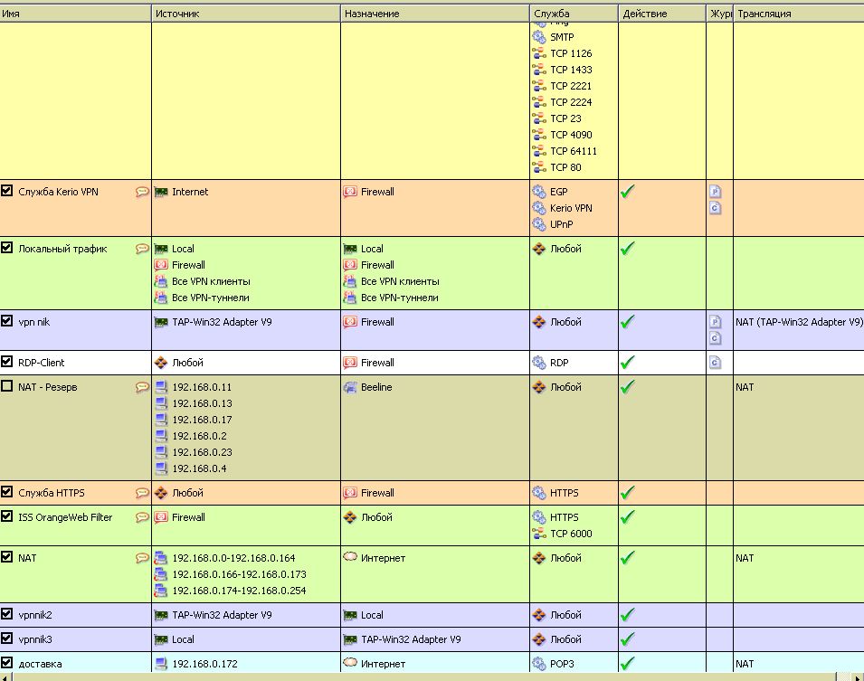Select range 192.168.0.166-192.168.0.173
864x681 pixels.
[239, 574]
